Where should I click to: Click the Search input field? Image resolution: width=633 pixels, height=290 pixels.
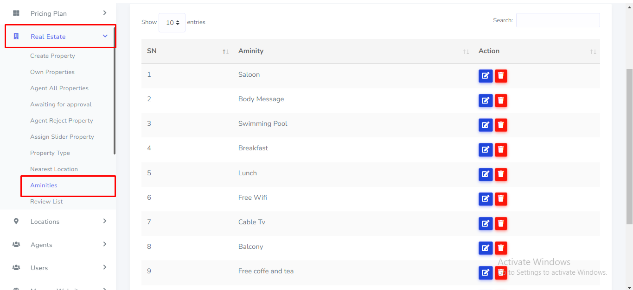[x=557, y=20]
